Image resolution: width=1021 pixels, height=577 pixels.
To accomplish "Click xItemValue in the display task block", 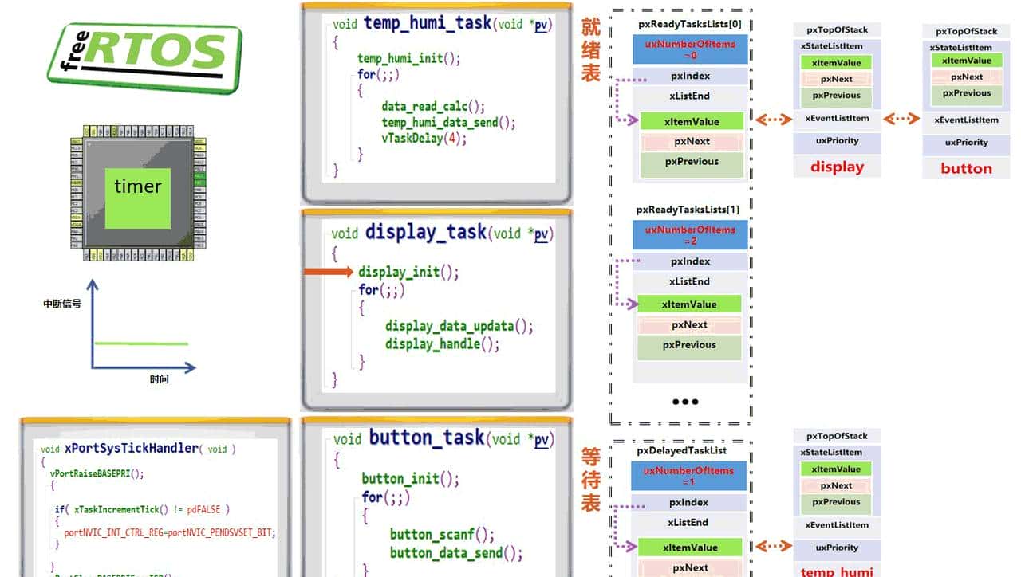I will 837,63.
